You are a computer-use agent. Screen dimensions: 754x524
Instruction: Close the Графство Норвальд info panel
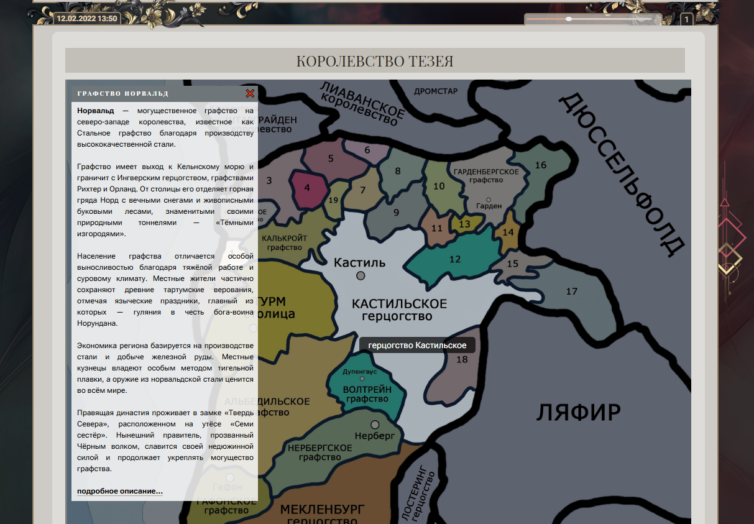[250, 94]
